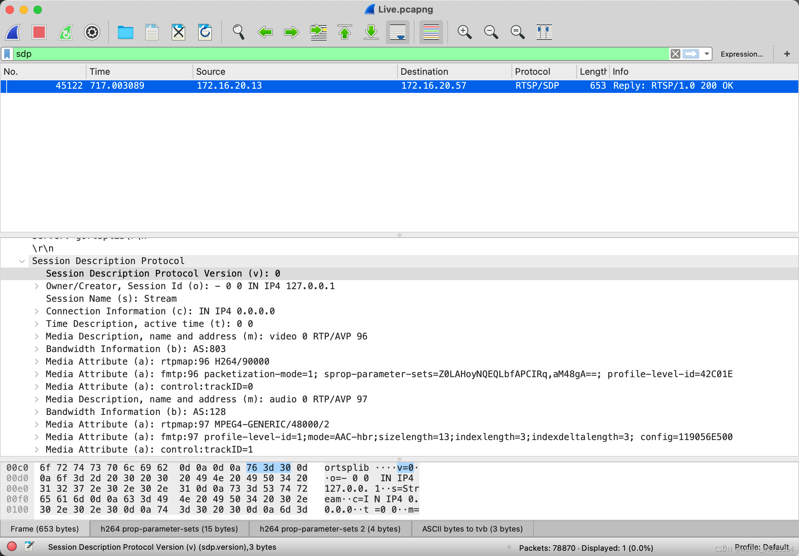Open recent display filters dropdown
This screenshot has width=799, height=556.
707,54
